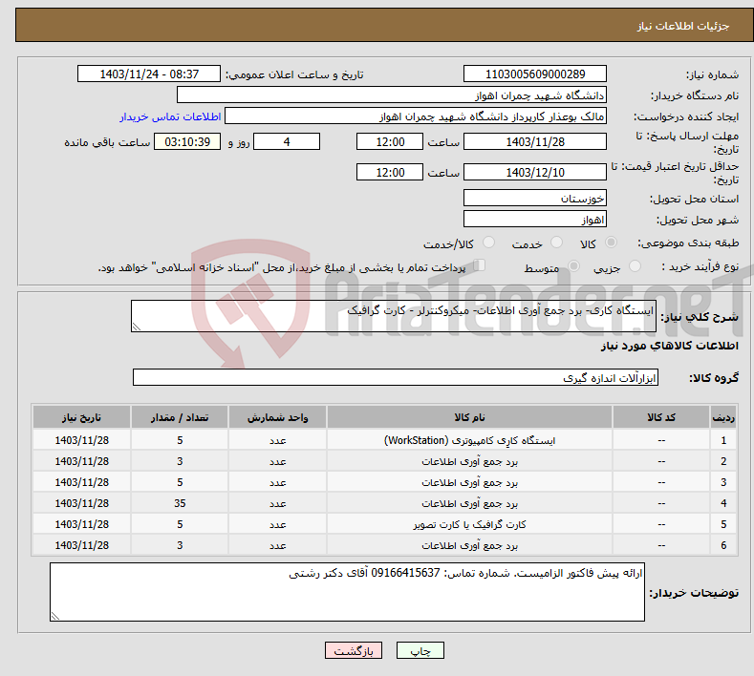Click the کد کالا column header
Image resolution: width=754 pixels, height=676 pixels.
click(x=661, y=417)
